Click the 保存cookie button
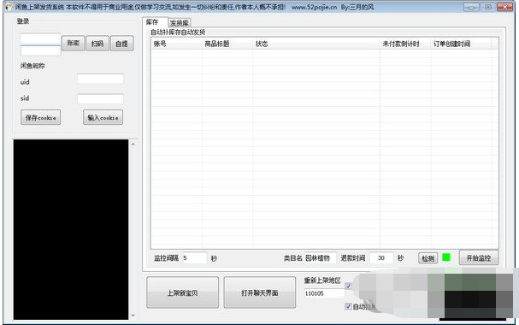 click(41, 117)
